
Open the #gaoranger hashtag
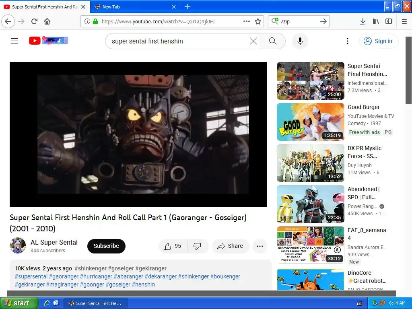(x=64, y=276)
